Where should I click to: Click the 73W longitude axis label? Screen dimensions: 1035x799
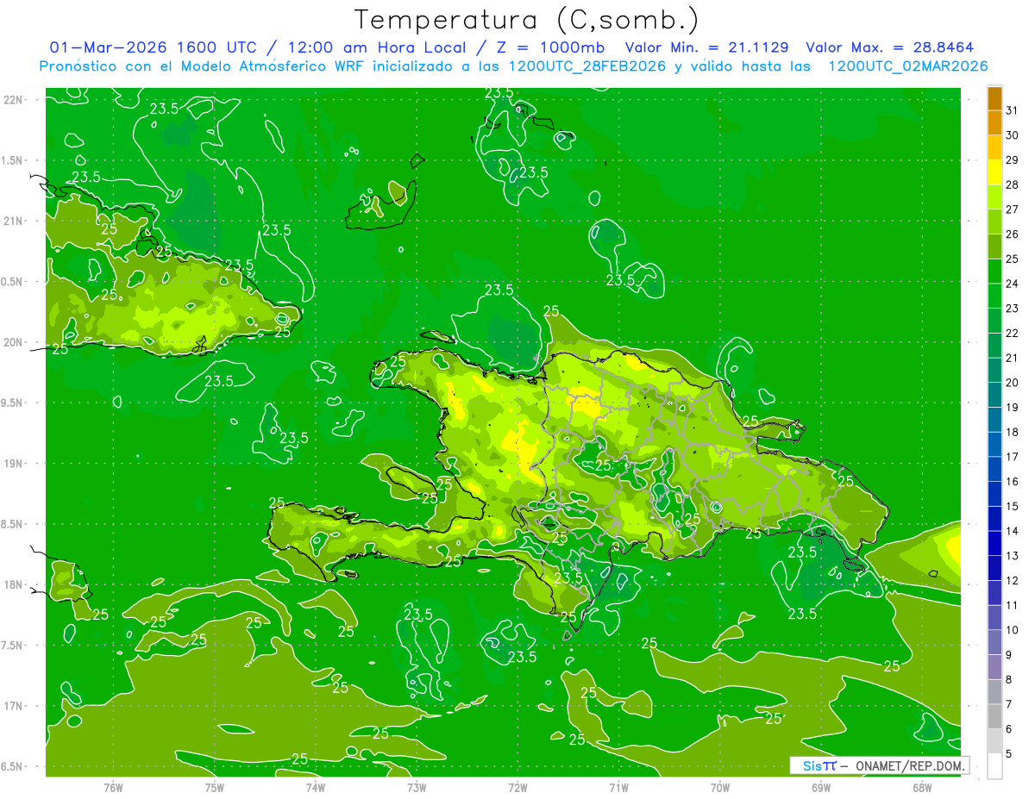click(x=417, y=787)
